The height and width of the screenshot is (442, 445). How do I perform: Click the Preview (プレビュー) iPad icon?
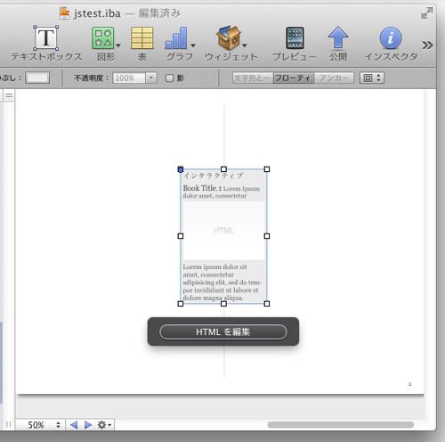coord(295,37)
